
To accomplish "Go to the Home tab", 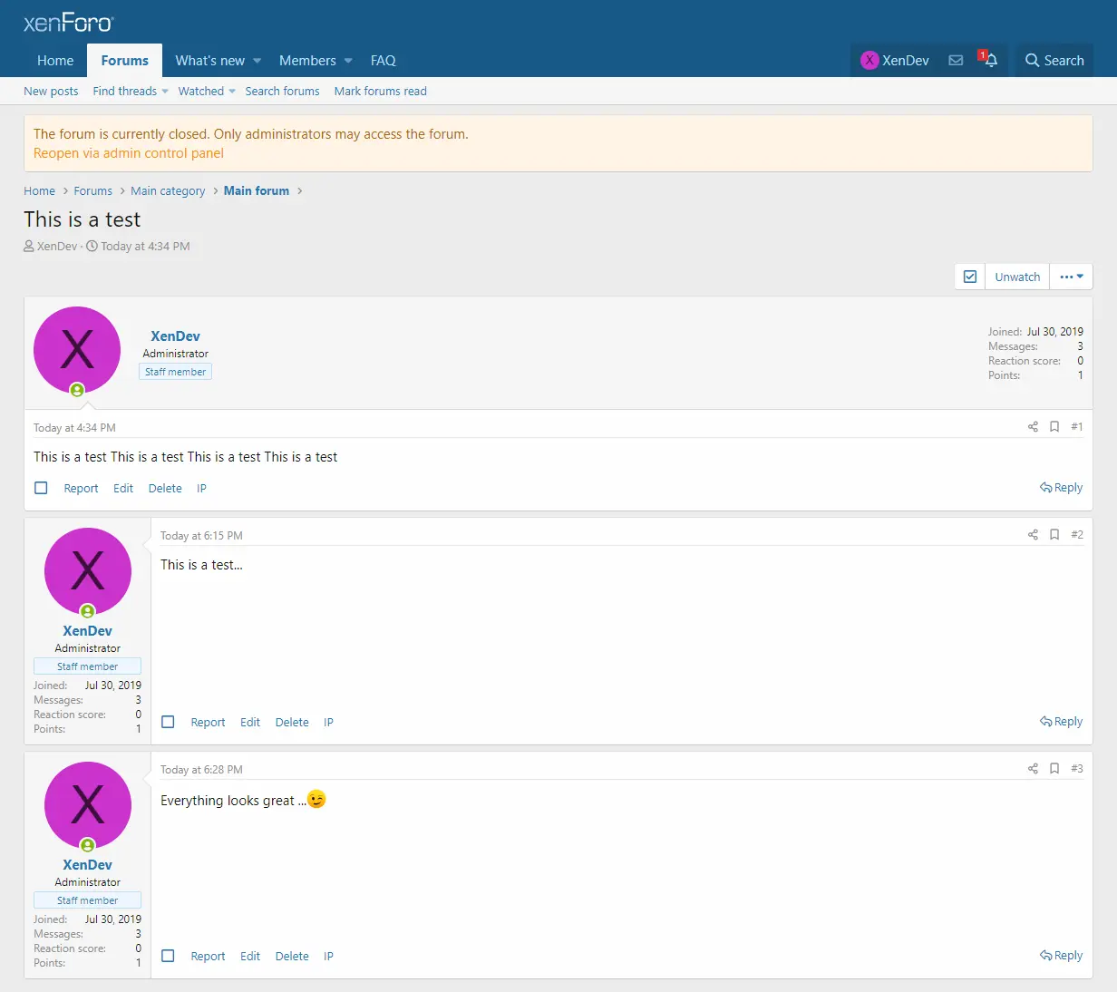I will (55, 61).
